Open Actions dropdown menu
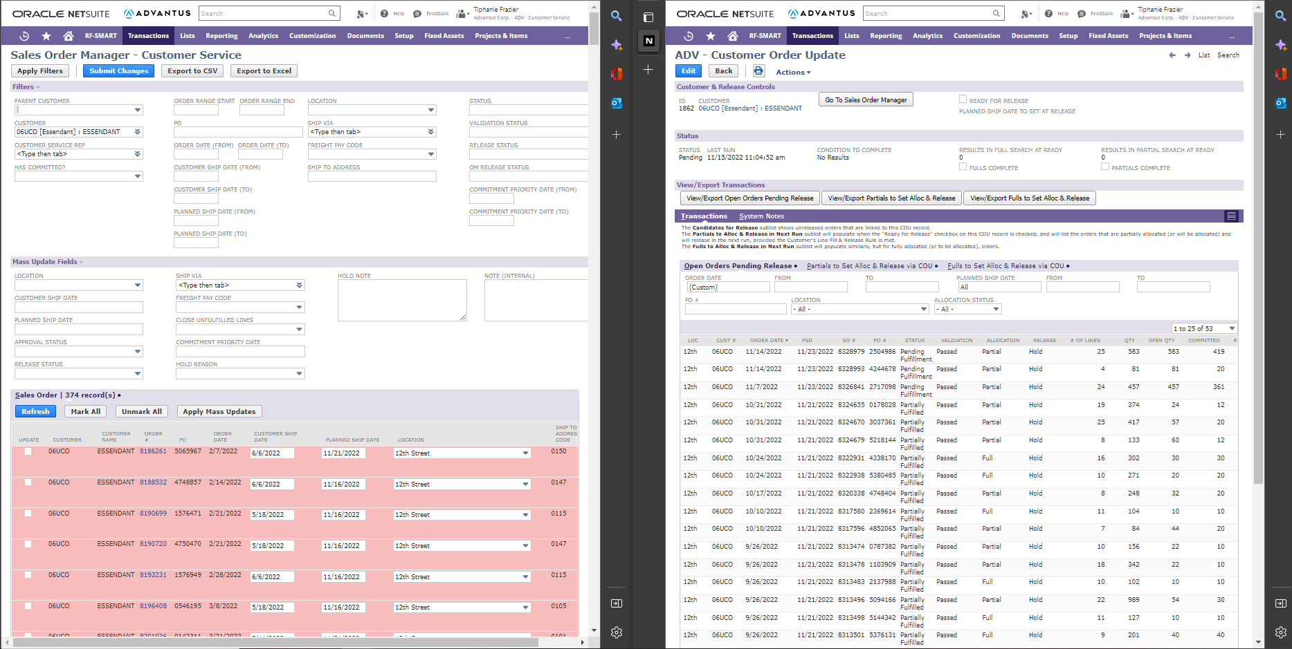This screenshot has height=649, width=1292. click(x=793, y=72)
